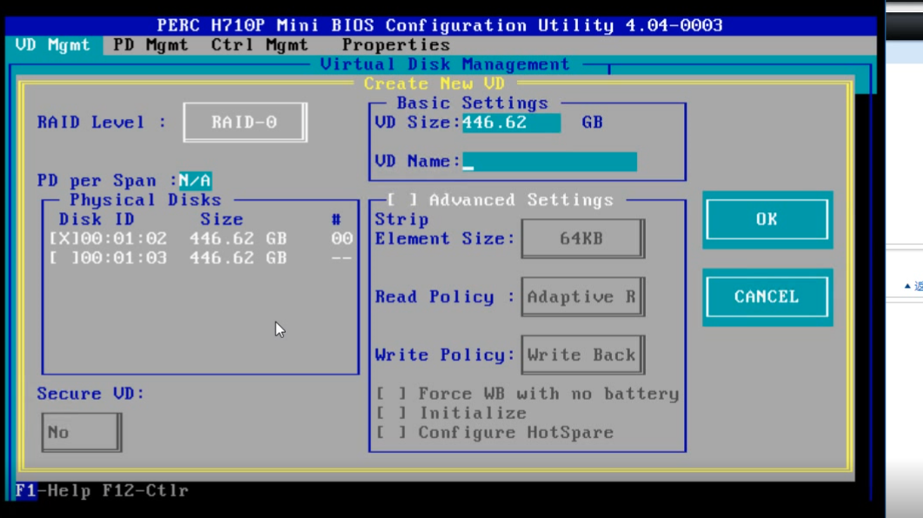Image resolution: width=923 pixels, height=518 pixels.
Task: Click the VD Size field
Action: pos(510,123)
